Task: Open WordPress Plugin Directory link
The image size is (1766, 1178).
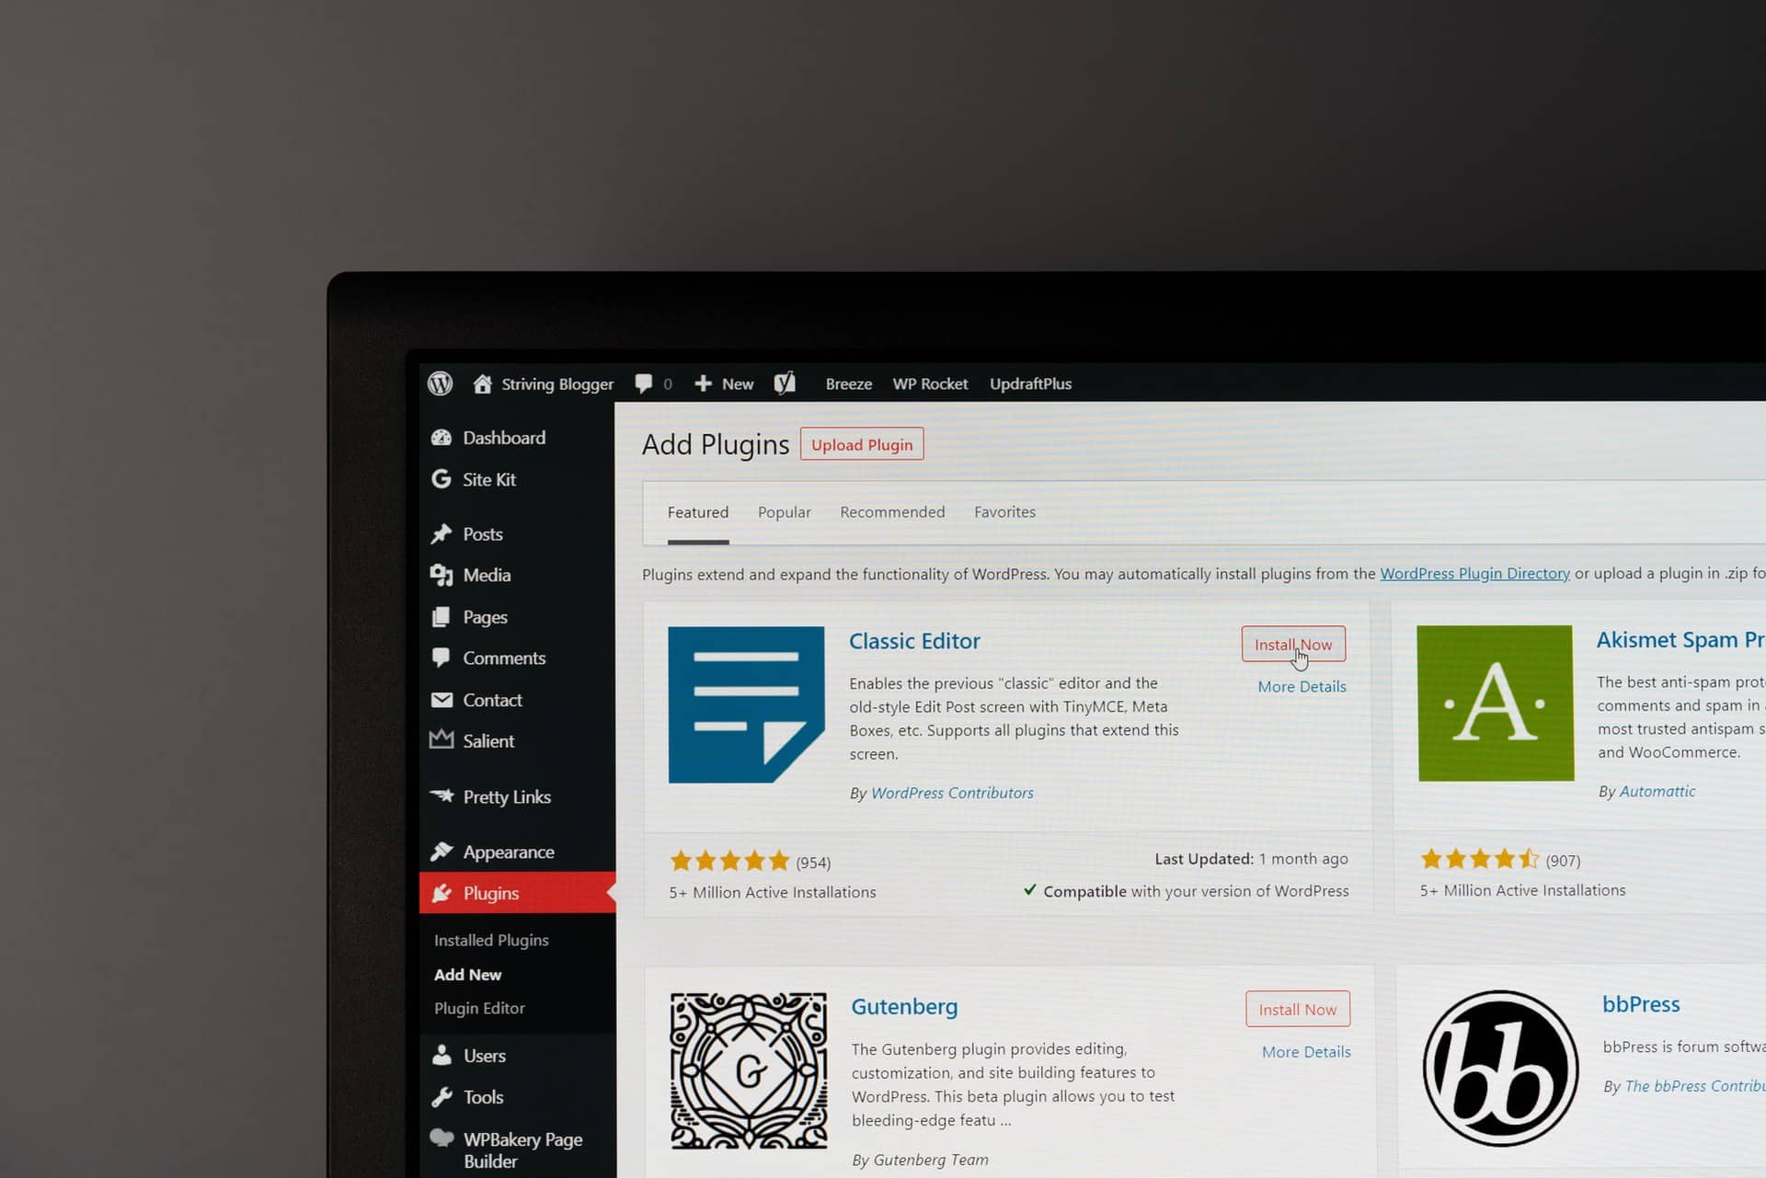Action: (x=1474, y=572)
